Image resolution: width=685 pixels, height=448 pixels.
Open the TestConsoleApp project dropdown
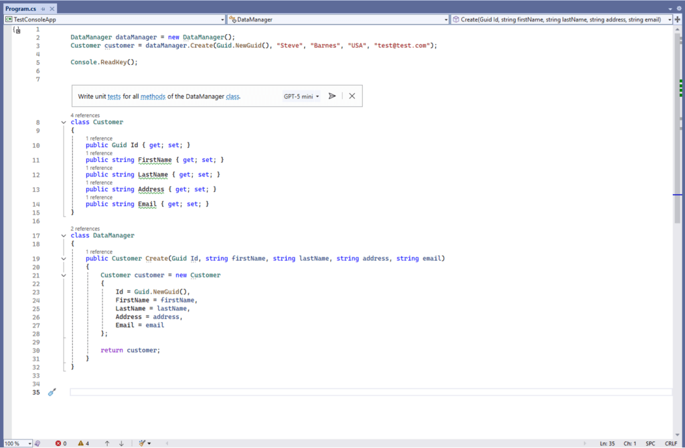coord(222,20)
